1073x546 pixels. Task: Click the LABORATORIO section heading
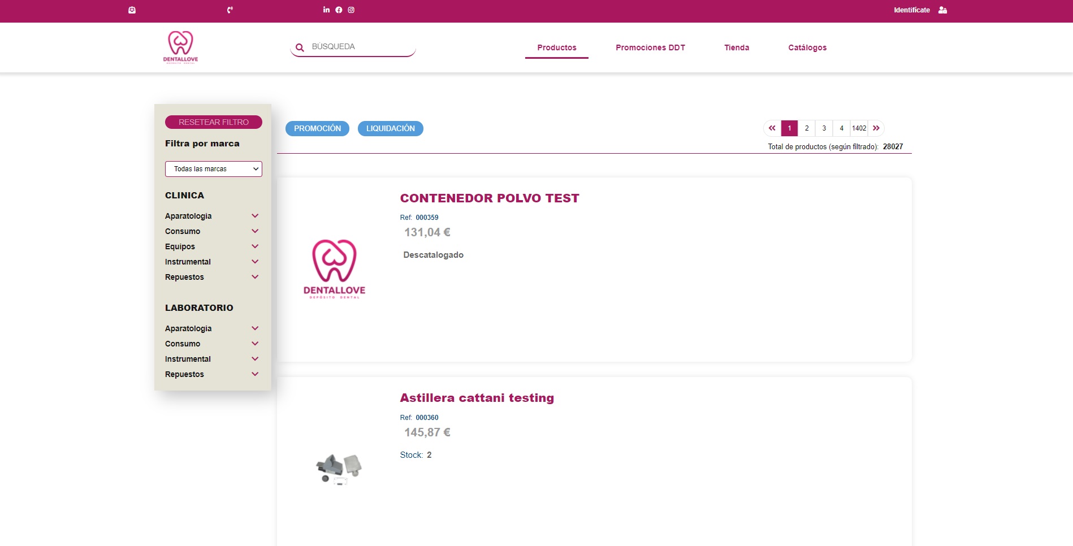pos(199,308)
